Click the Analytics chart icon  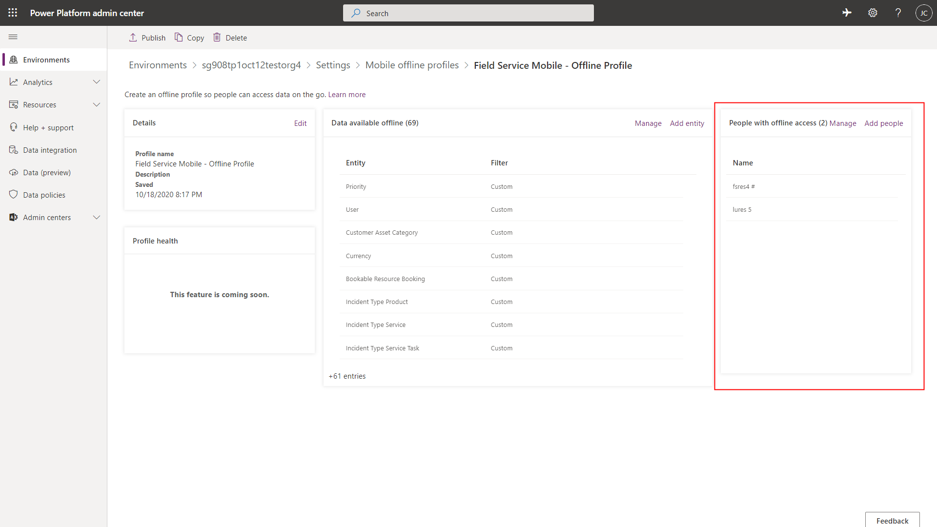[x=14, y=82]
